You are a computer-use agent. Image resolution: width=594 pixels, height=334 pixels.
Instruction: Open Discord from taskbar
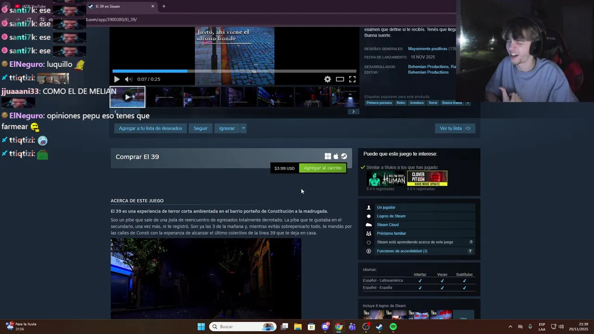[325, 327]
